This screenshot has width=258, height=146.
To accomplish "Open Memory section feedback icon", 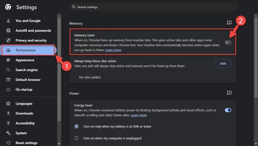I will [x=229, y=23].
